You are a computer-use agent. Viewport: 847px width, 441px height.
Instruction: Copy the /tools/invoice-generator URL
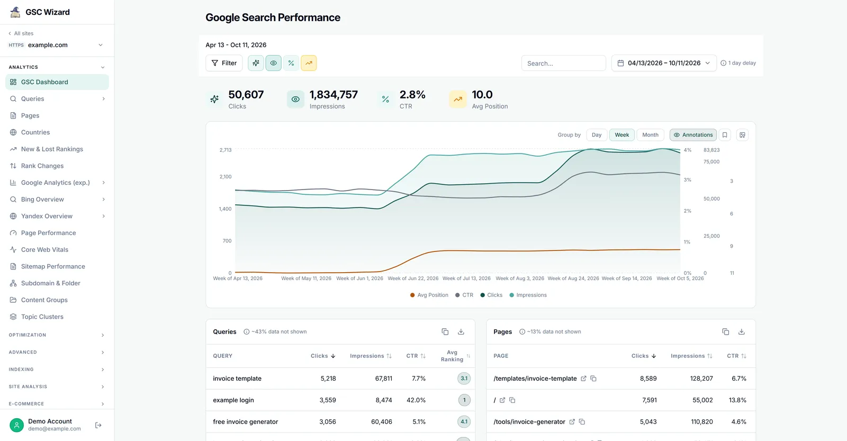(582, 422)
